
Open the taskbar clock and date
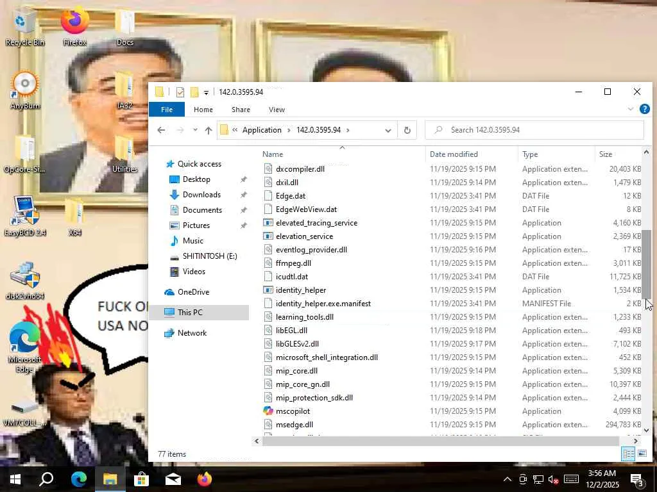point(602,479)
